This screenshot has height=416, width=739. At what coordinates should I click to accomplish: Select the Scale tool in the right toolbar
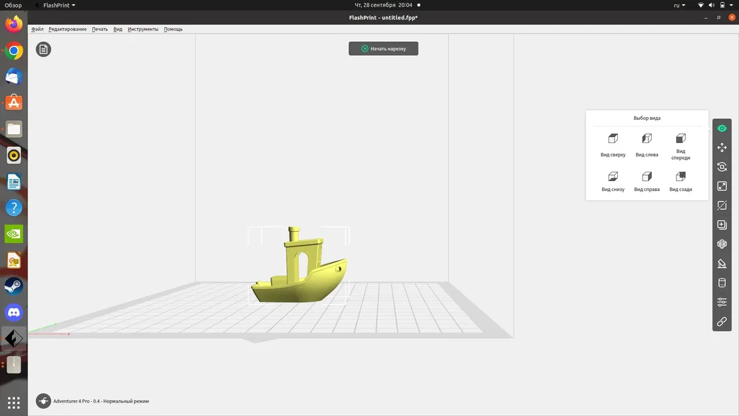point(722,186)
